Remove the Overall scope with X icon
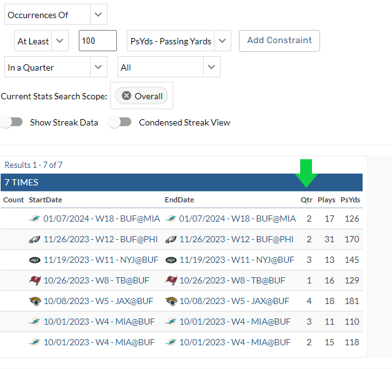 pyautogui.click(x=127, y=96)
